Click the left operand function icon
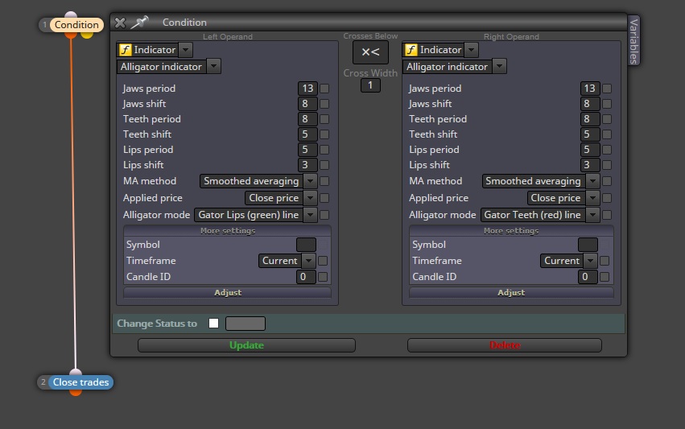This screenshot has width=685, height=429. [126, 50]
